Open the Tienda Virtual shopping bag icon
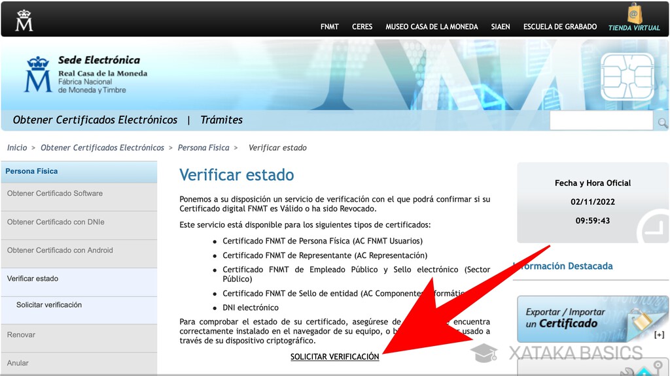 (x=634, y=14)
